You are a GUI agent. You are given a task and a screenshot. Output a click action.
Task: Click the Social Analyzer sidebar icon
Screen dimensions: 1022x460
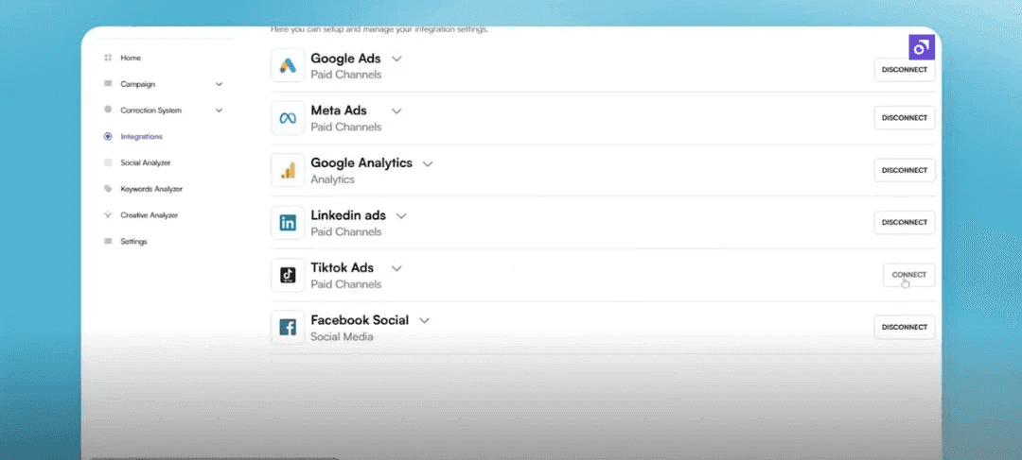108,162
